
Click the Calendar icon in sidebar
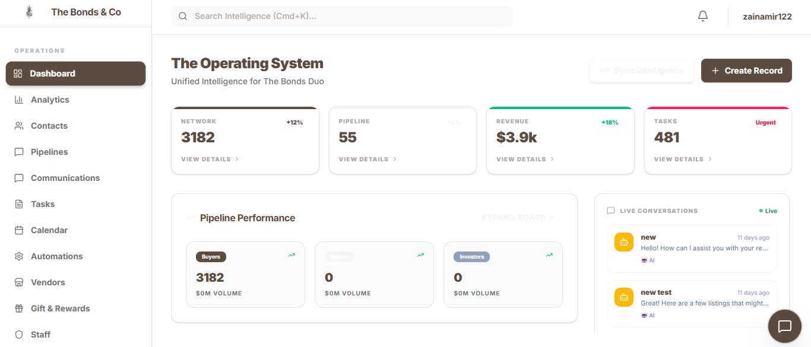pyautogui.click(x=19, y=230)
